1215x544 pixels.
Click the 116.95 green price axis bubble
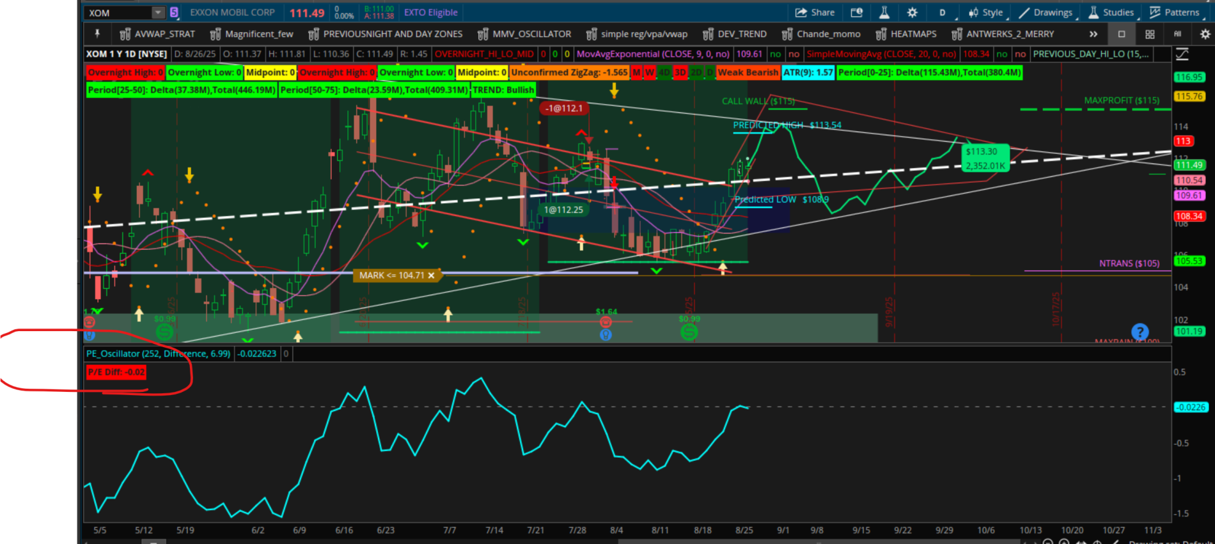pyautogui.click(x=1189, y=77)
